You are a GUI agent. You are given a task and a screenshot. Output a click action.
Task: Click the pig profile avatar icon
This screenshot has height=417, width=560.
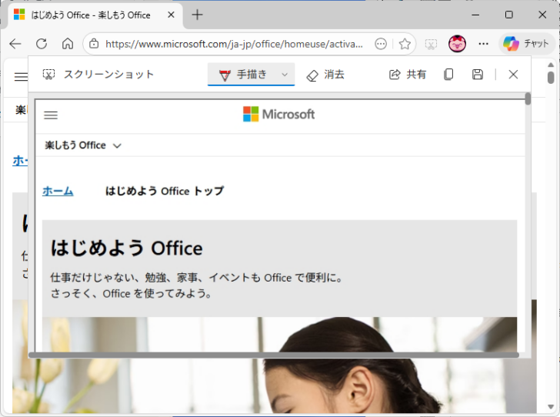pyautogui.click(x=457, y=44)
